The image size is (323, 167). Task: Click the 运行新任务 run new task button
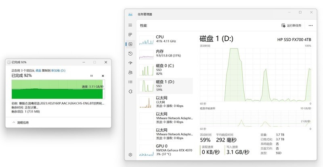click(291, 25)
